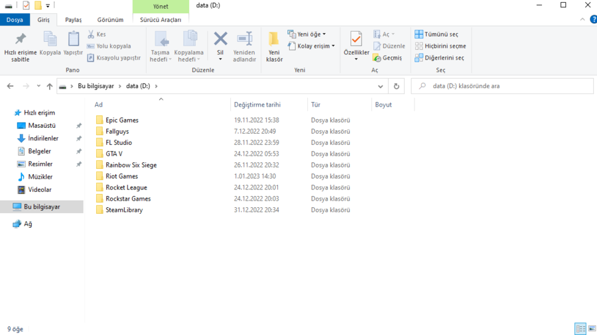Click the Yönet contextual tab

[x=161, y=7]
